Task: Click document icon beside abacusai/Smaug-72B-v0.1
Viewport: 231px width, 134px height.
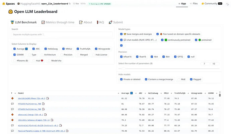Action: tap(46, 114)
